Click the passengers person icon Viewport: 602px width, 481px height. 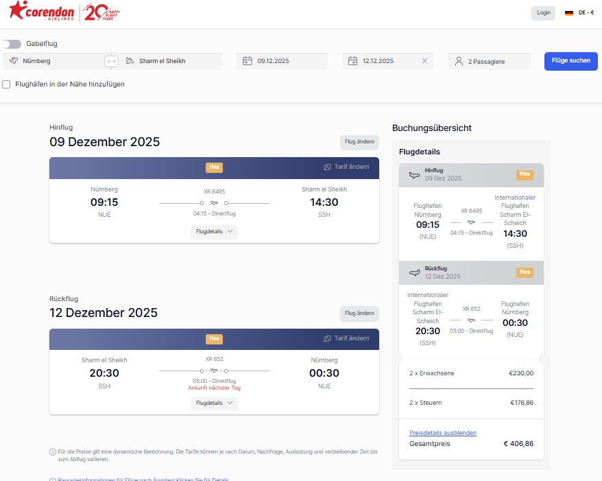[x=459, y=61]
